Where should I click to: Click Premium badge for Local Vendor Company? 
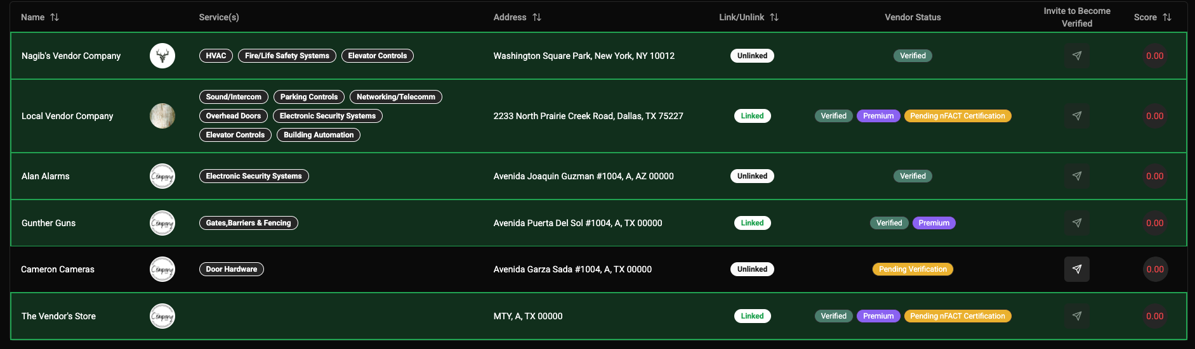(x=878, y=116)
